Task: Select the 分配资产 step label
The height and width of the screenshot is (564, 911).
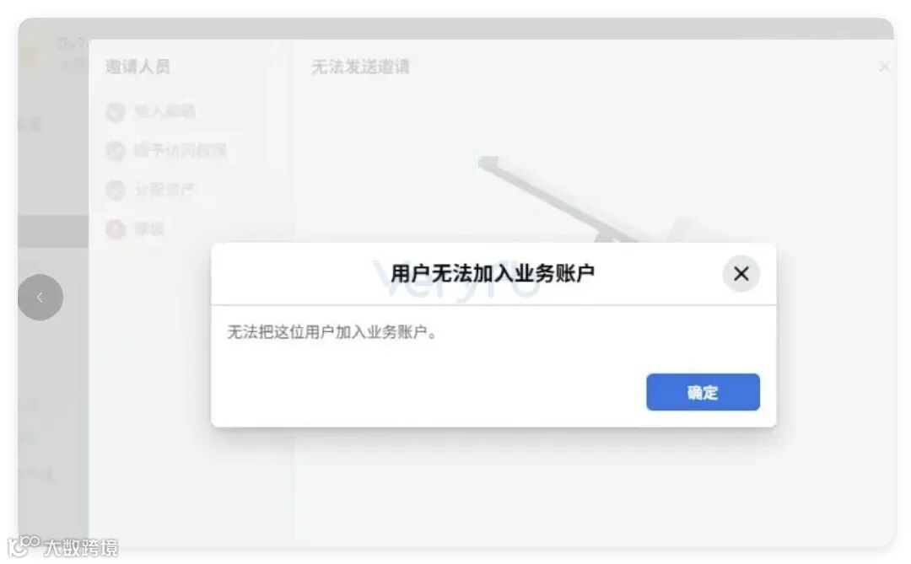Action: pyautogui.click(x=165, y=190)
